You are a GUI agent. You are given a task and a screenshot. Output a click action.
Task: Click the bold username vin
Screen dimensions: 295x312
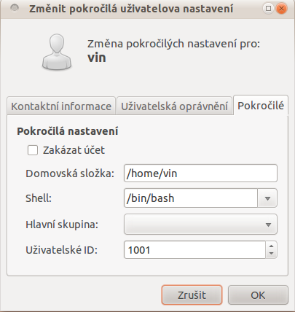tap(97, 58)
